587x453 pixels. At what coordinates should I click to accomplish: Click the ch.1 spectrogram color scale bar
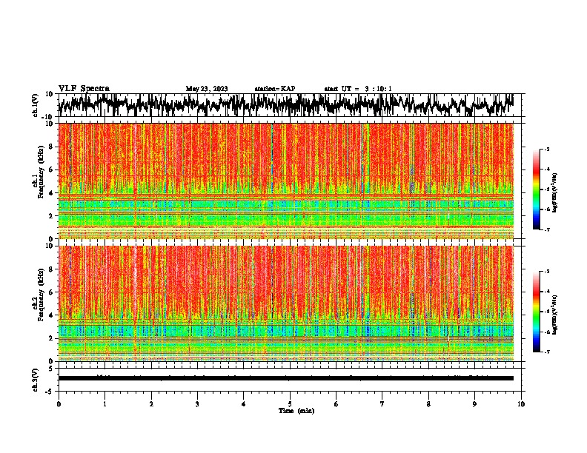pos(536,189)
